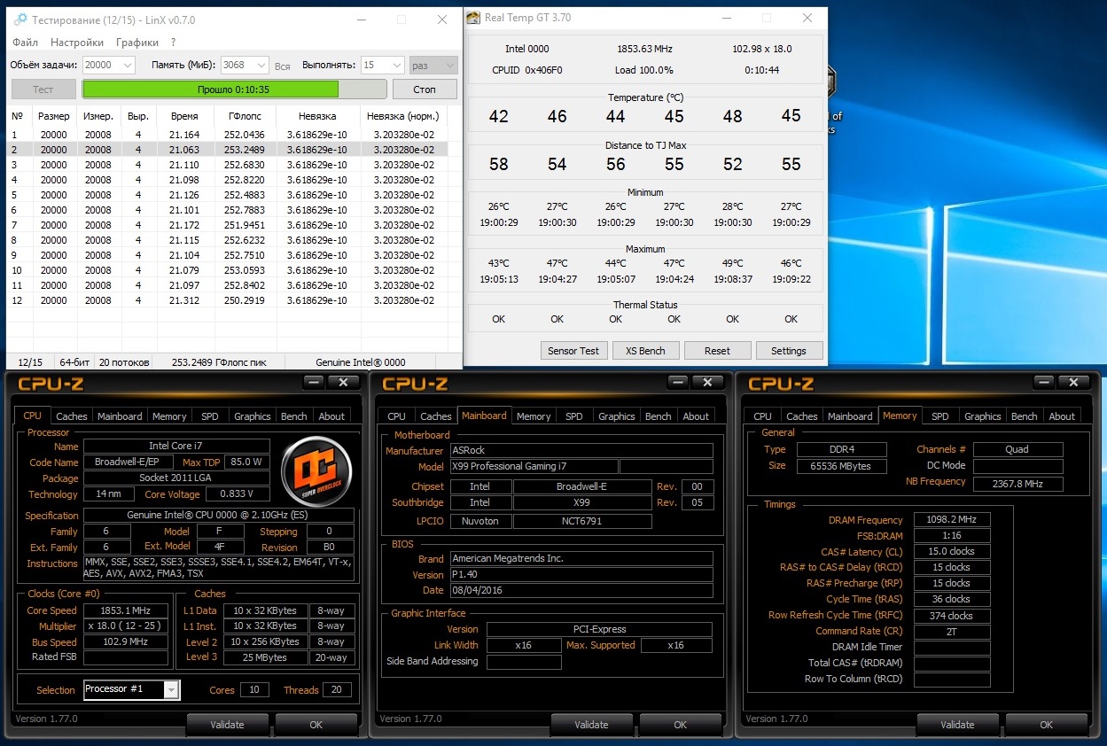1107x746 pixels.
Task: Open SPD tab in CPU-Z mainboard window
Action: pos(574,416)
